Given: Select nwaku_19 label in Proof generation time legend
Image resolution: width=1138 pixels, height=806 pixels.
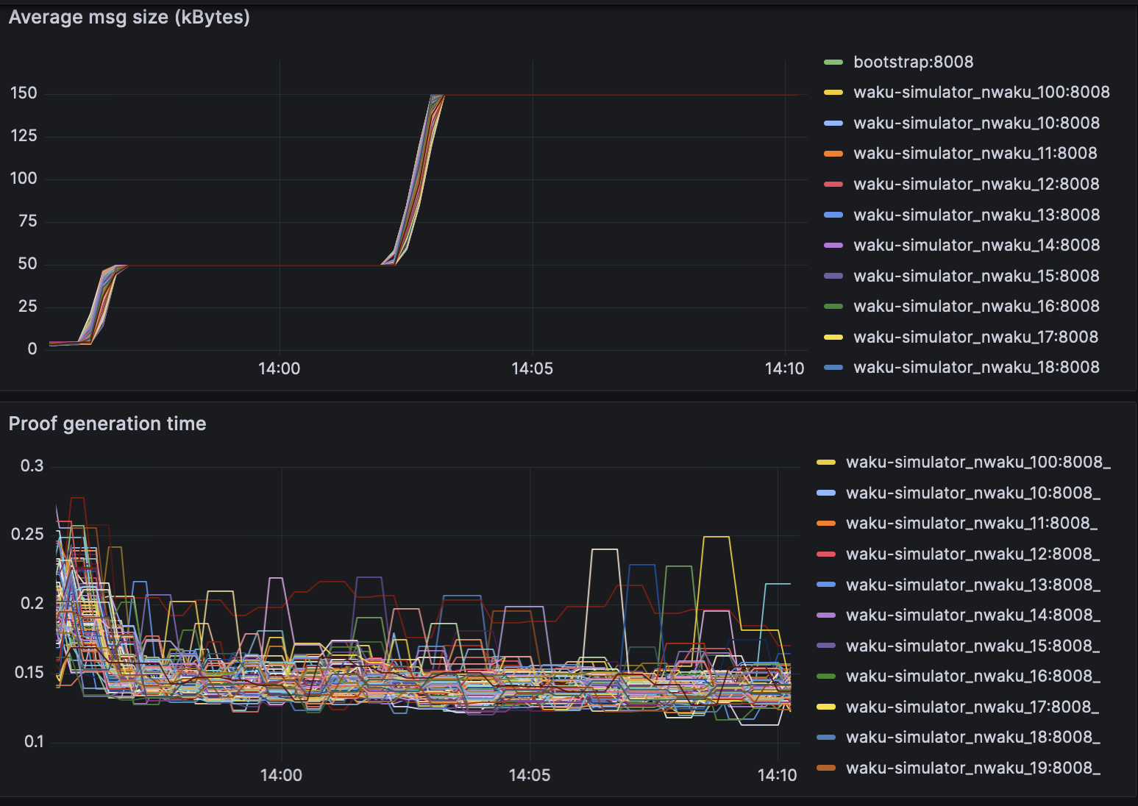Looking at the screenshot, I should 972,768.
